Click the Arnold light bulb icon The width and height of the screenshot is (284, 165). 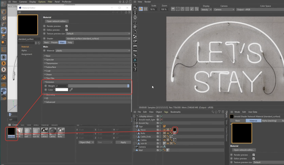pyautogui.click(x=135, y=12)
